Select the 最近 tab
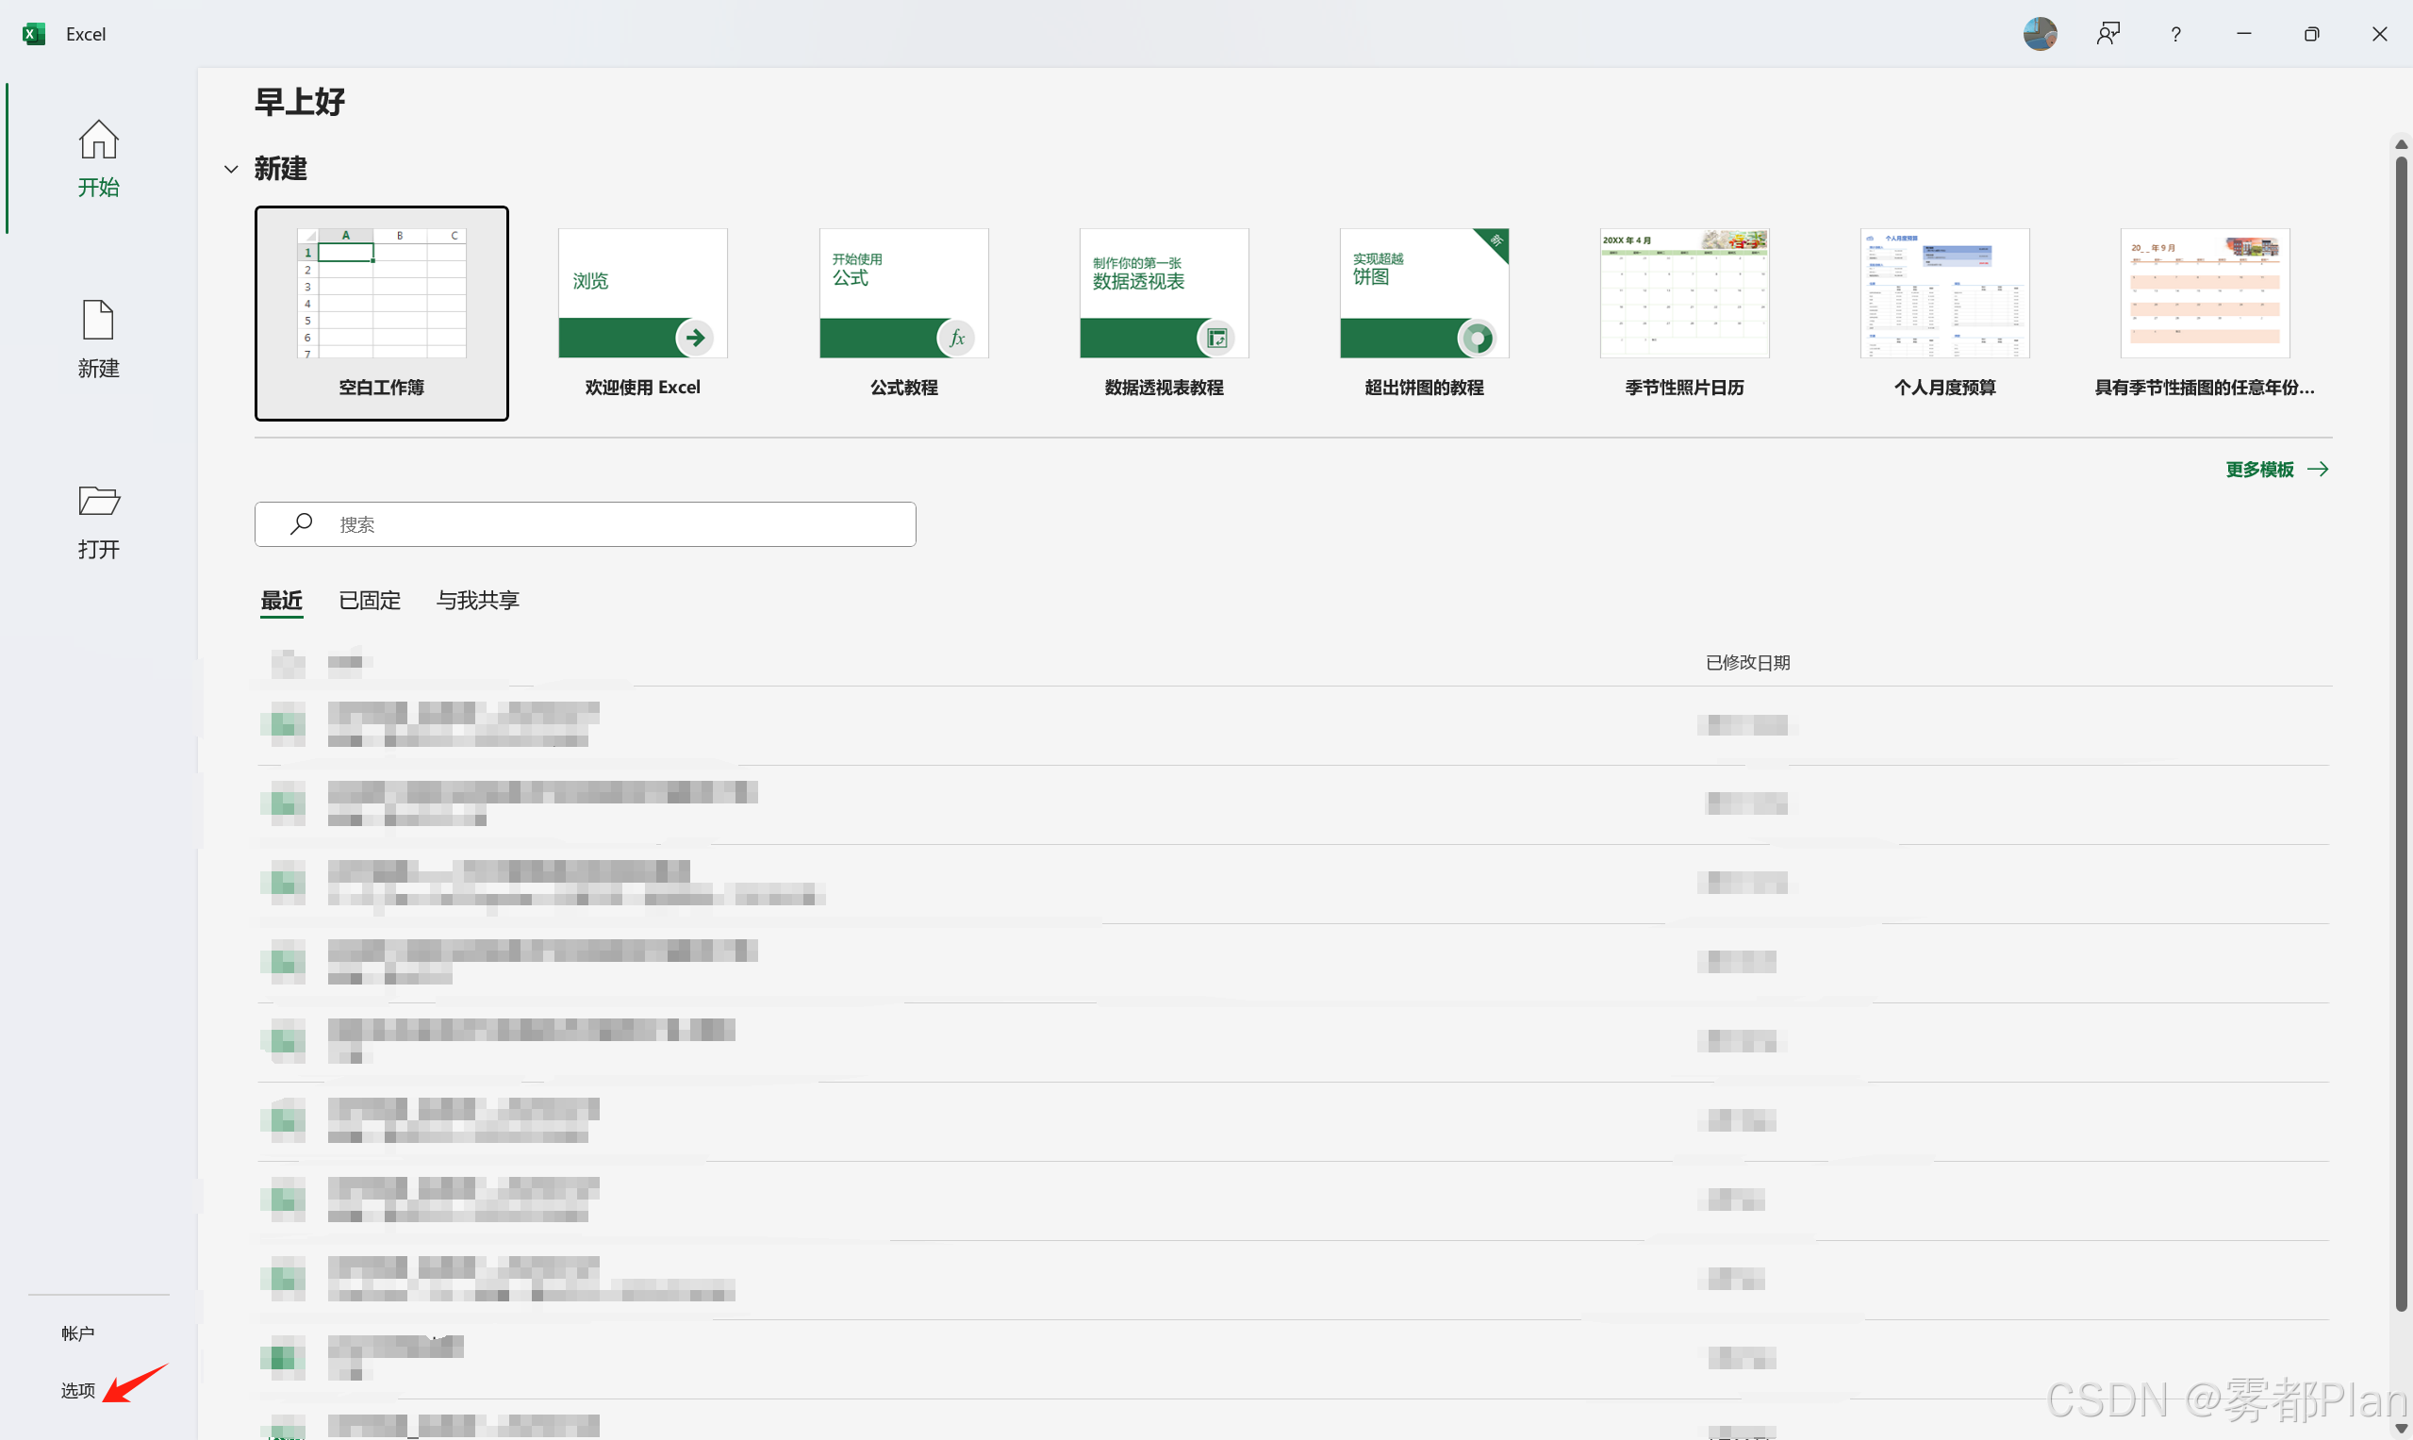 [x=281, y=601]
